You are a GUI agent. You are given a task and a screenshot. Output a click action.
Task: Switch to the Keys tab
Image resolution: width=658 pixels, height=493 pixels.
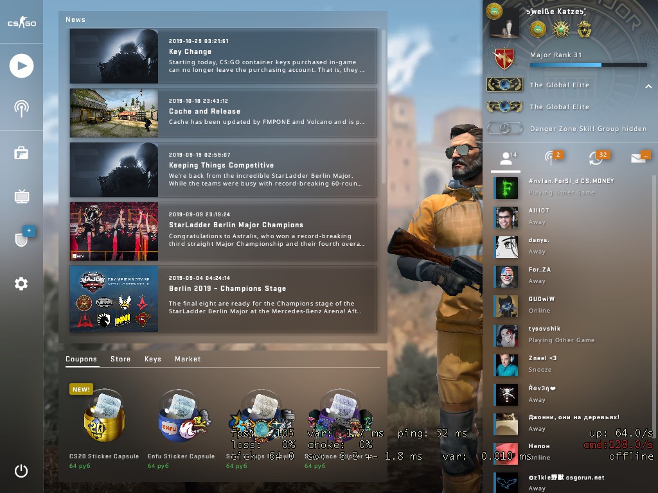153,359
